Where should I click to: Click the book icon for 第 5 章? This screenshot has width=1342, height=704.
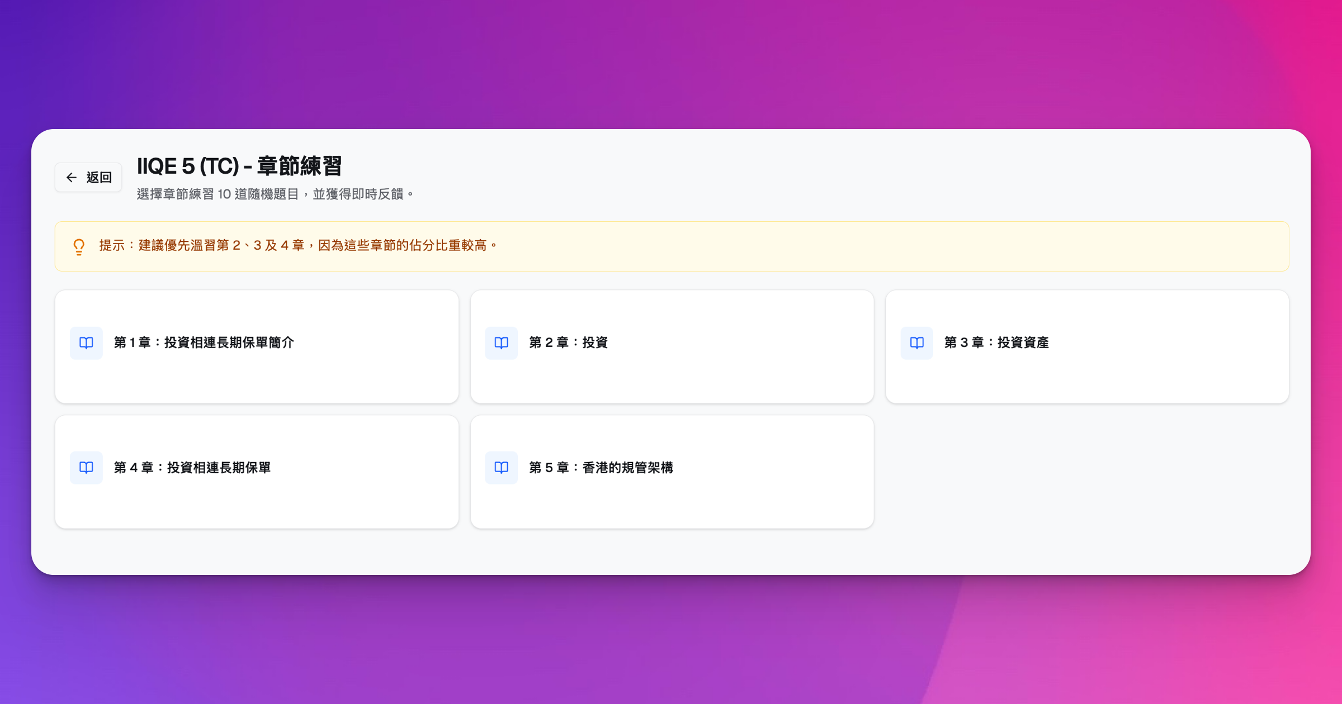pos(502,468)
